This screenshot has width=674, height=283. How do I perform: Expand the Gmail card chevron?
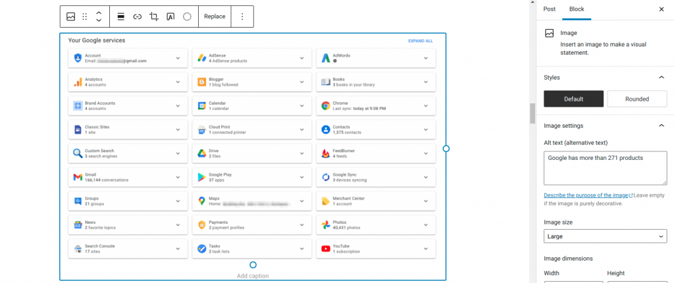coord(178,177)
